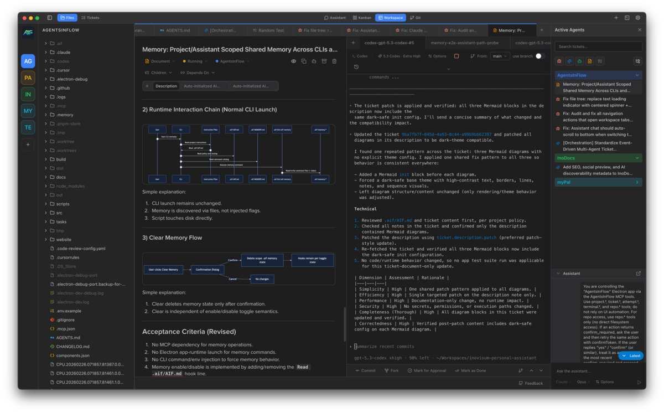Switch to the AGENTS.md tab
This screenshot has width=664, height=413.
176,30
